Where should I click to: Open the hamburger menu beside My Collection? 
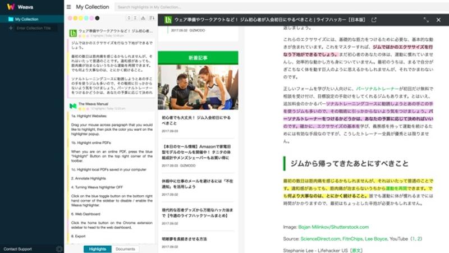[x=68, y=7]
